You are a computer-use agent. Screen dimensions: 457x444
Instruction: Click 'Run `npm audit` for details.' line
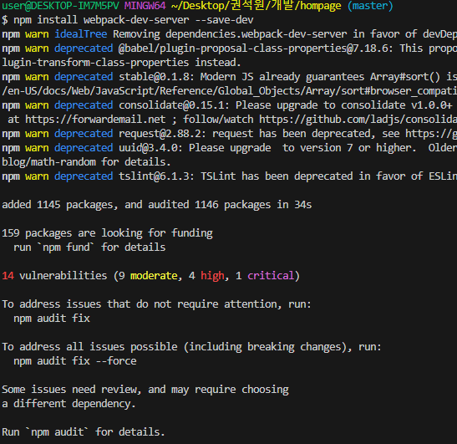click(x=84, y=432)
